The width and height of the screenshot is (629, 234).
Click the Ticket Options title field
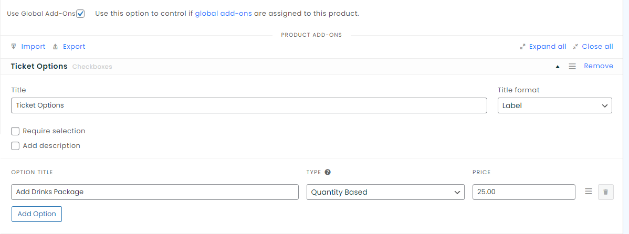coord(249,105)
